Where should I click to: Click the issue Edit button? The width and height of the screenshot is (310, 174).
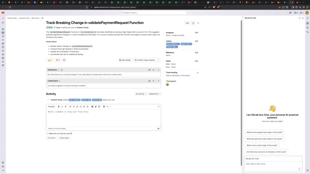tap(187, 23)
